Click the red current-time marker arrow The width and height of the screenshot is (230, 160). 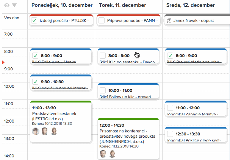point(3,62)
